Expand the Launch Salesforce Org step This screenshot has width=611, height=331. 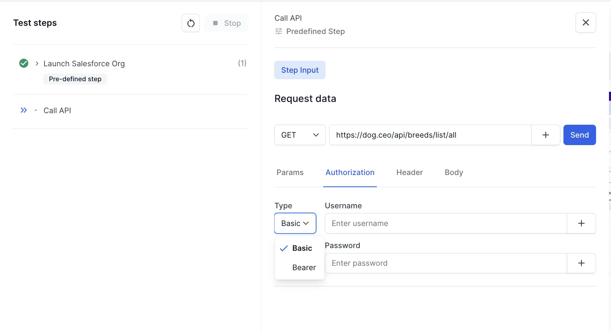coord(36,63)
